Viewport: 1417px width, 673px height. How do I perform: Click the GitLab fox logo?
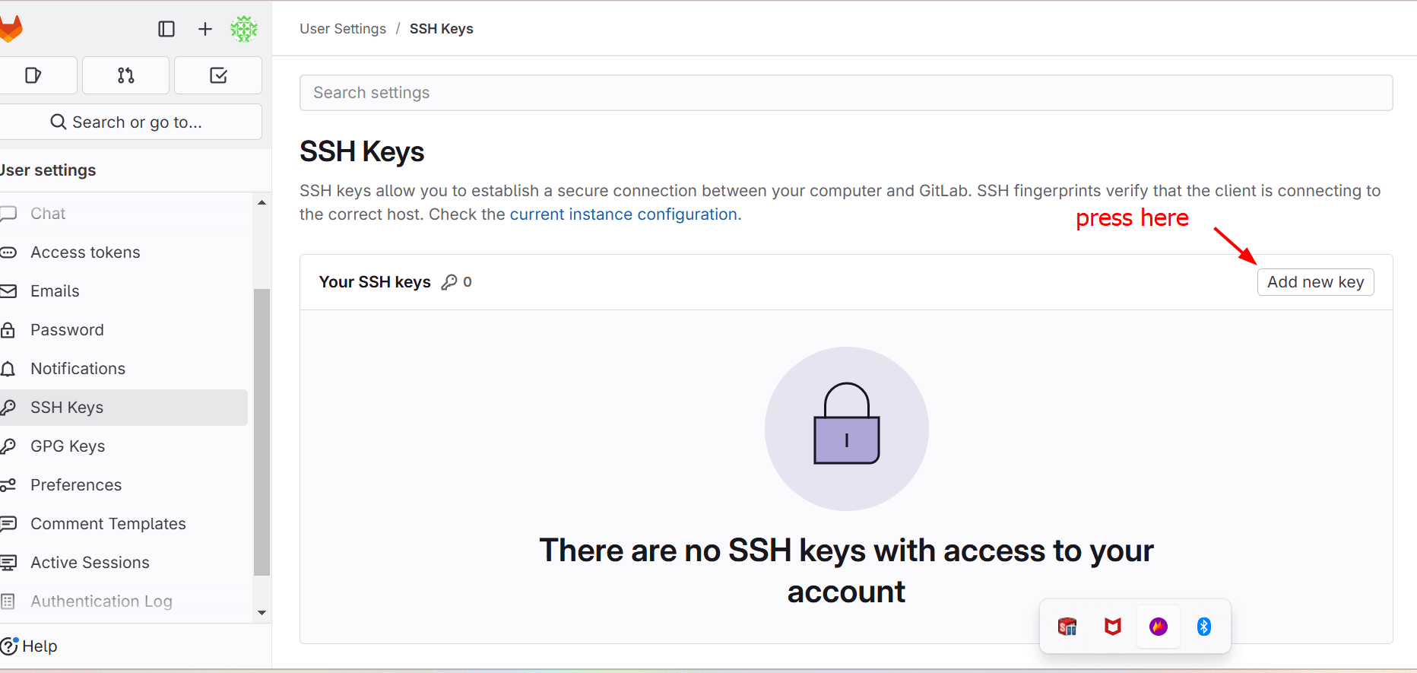(11, 29)
